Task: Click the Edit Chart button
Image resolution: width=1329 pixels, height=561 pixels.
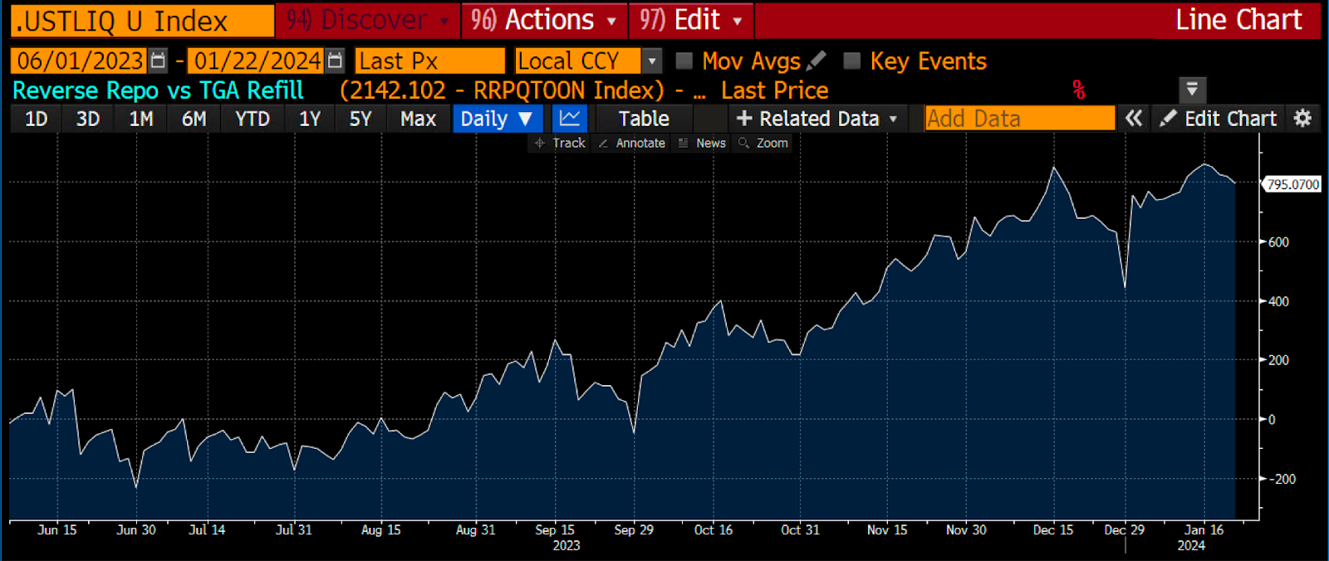Action: 1219,119
